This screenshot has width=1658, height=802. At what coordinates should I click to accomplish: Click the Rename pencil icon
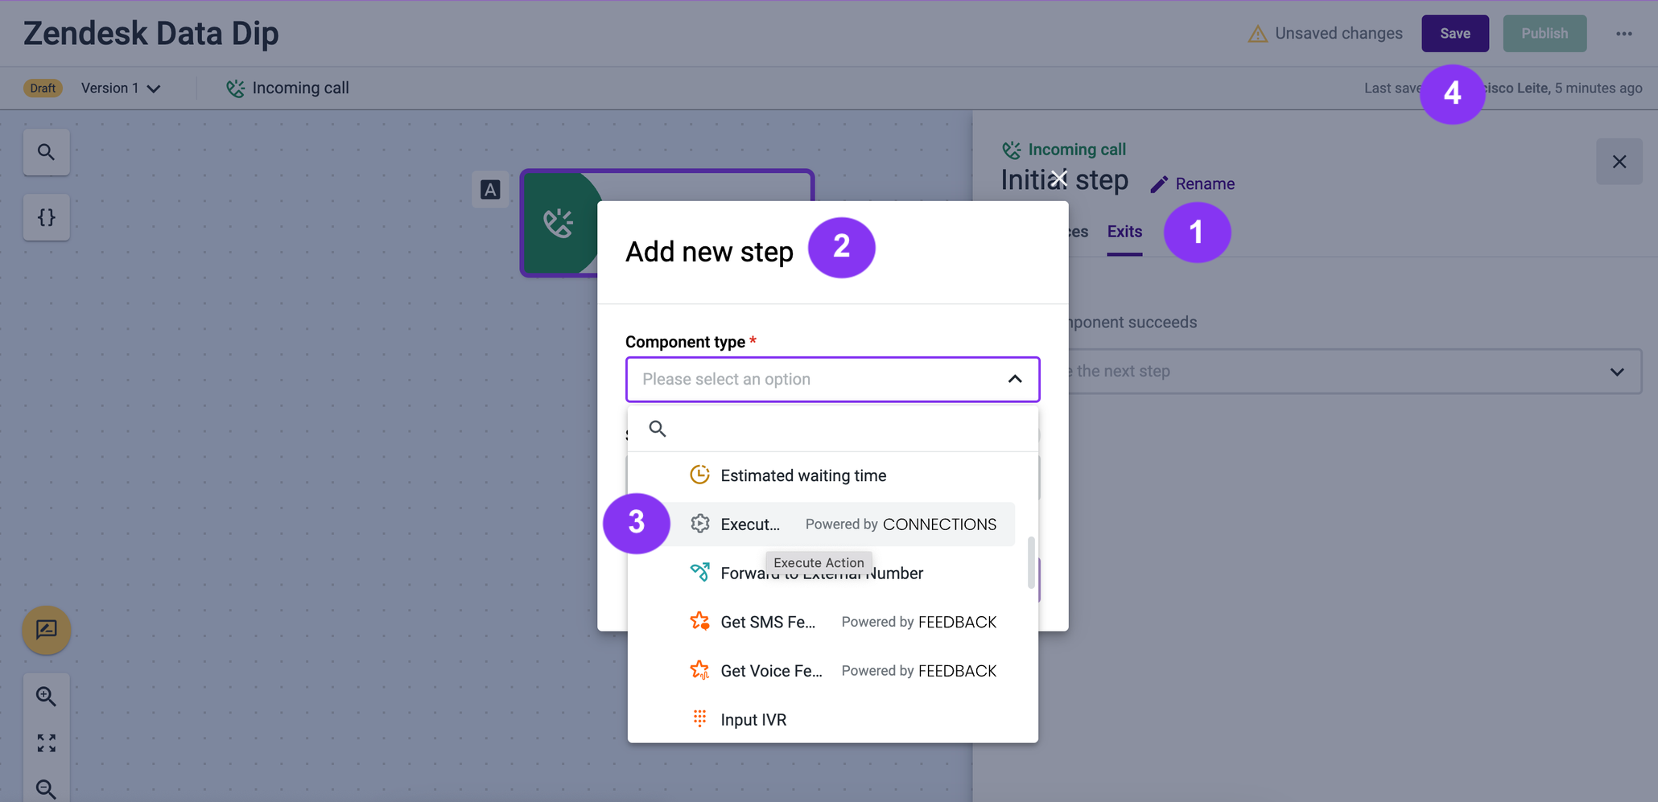(1159, 184)
